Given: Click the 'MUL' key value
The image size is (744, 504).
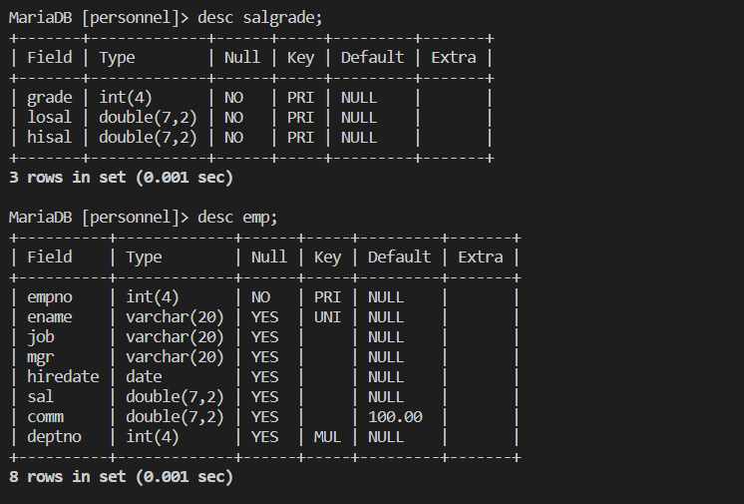Looking at the screenshot, I should click(x=327, y=437).
